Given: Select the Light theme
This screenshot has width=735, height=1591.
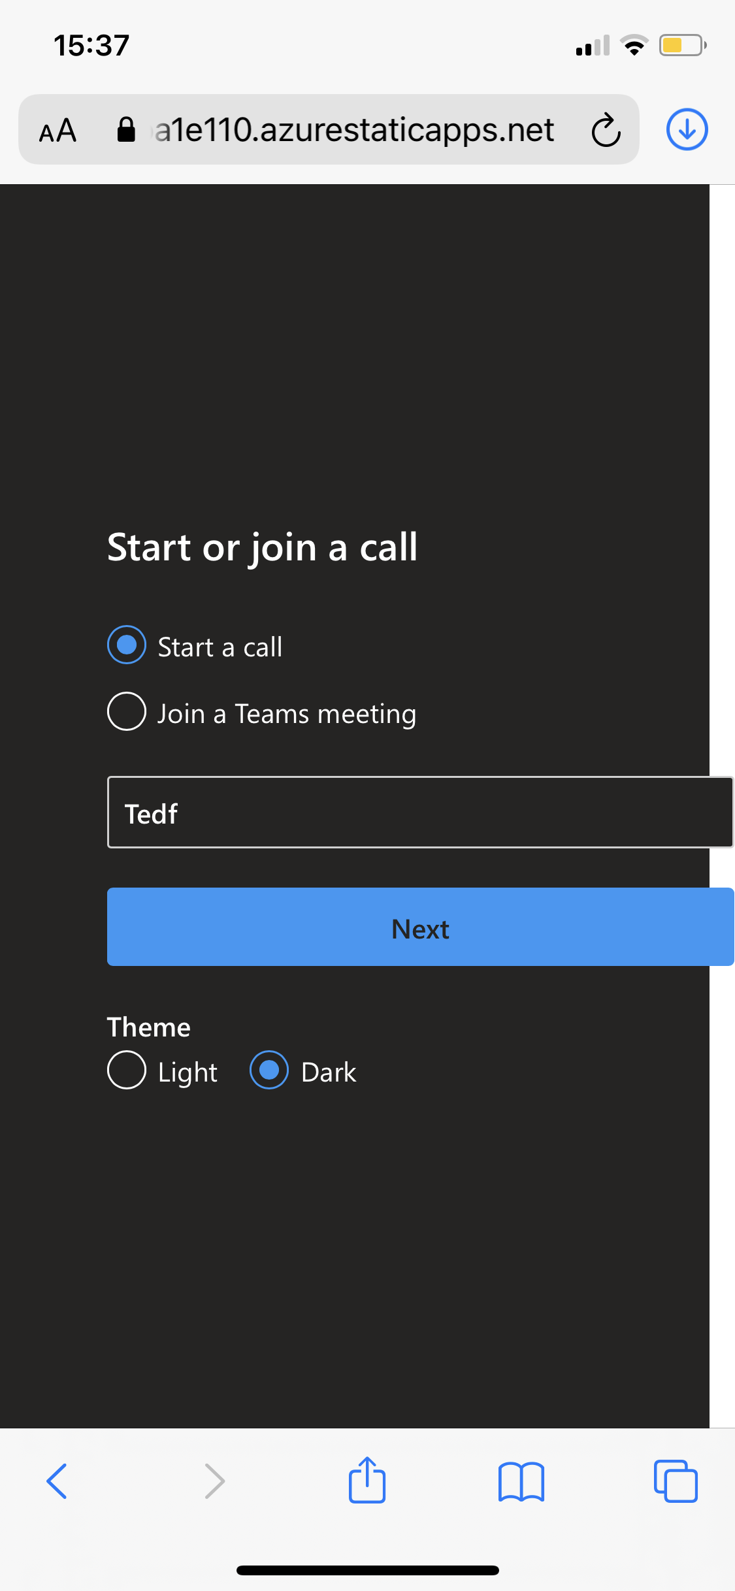Looking at the screenshot, I should (128, 1070).
